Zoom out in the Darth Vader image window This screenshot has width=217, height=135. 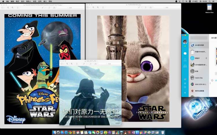(x=67, y=64)
